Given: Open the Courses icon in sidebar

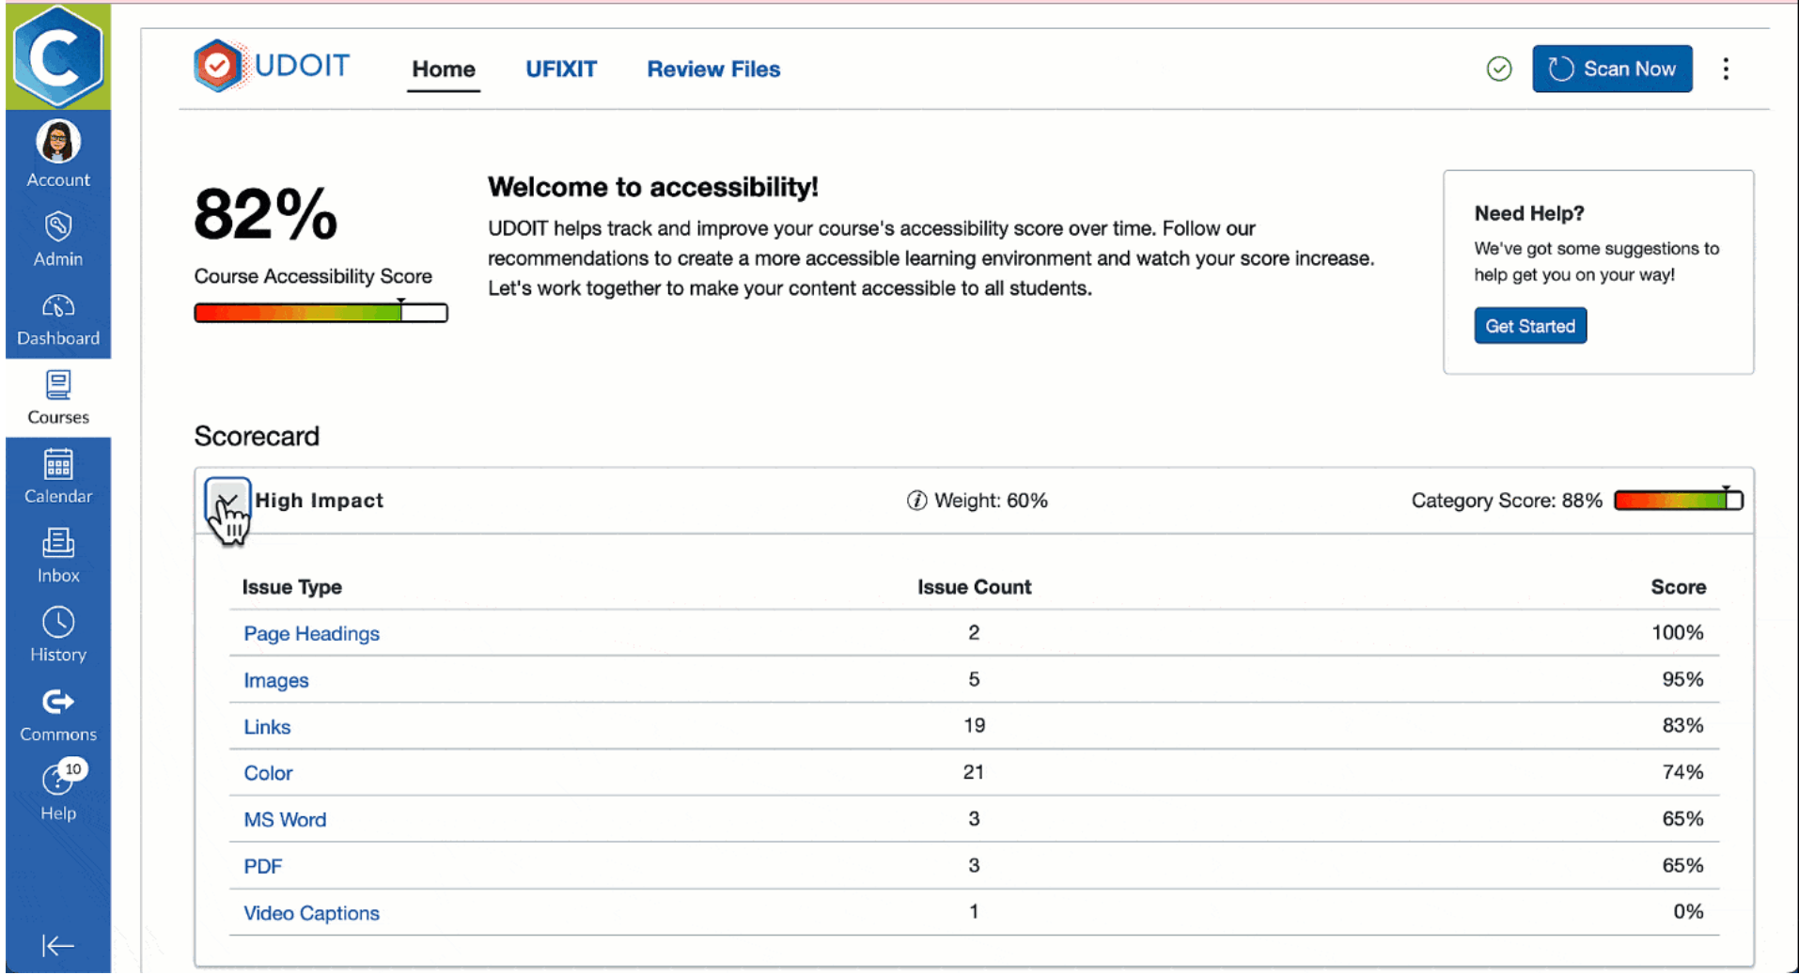Looking at the screenshot, I should tap(58, 386).
